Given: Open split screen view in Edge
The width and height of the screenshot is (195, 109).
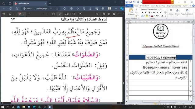Looking at the screenshot, I should 71,8.
